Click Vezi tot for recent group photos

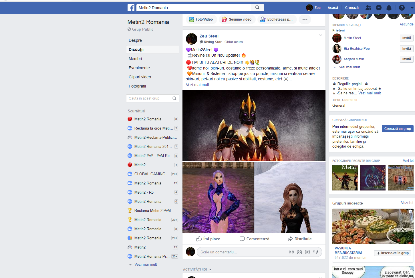(408, 161)
